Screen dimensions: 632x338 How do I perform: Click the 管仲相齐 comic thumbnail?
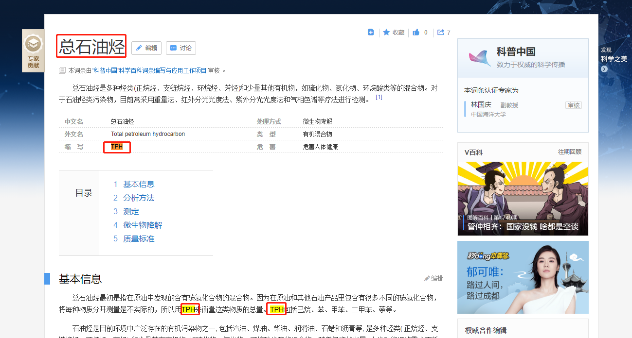[523, 197]
